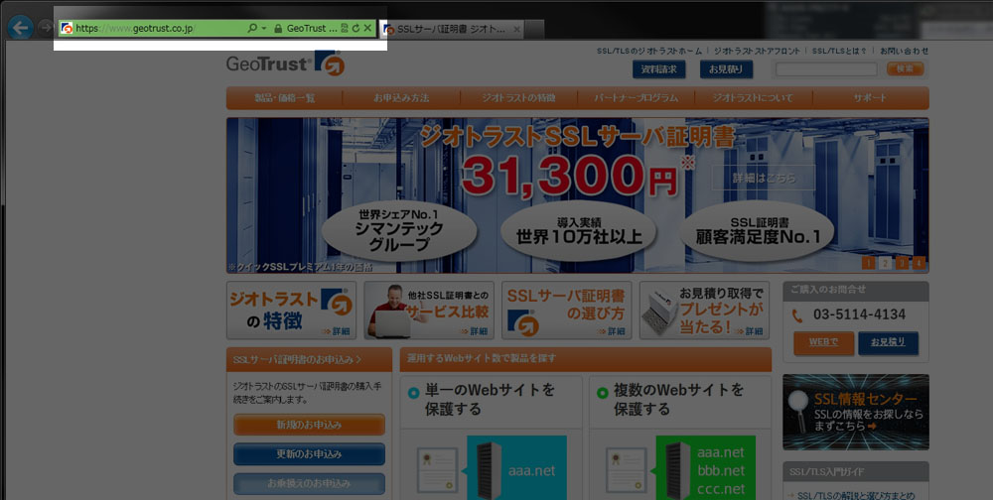The image size is (993, 500).
Task: Click the phone icon beside 03-5114-4134
Action: pos(797,315)
